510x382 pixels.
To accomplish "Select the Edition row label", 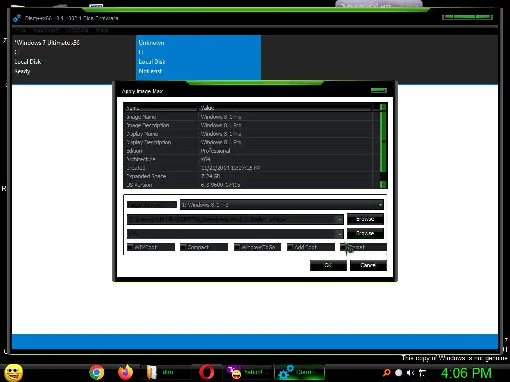I will 134,151.
